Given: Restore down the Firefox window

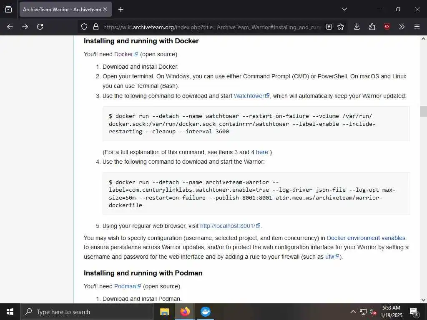Looking at the screenshot, I should [398, 9].
